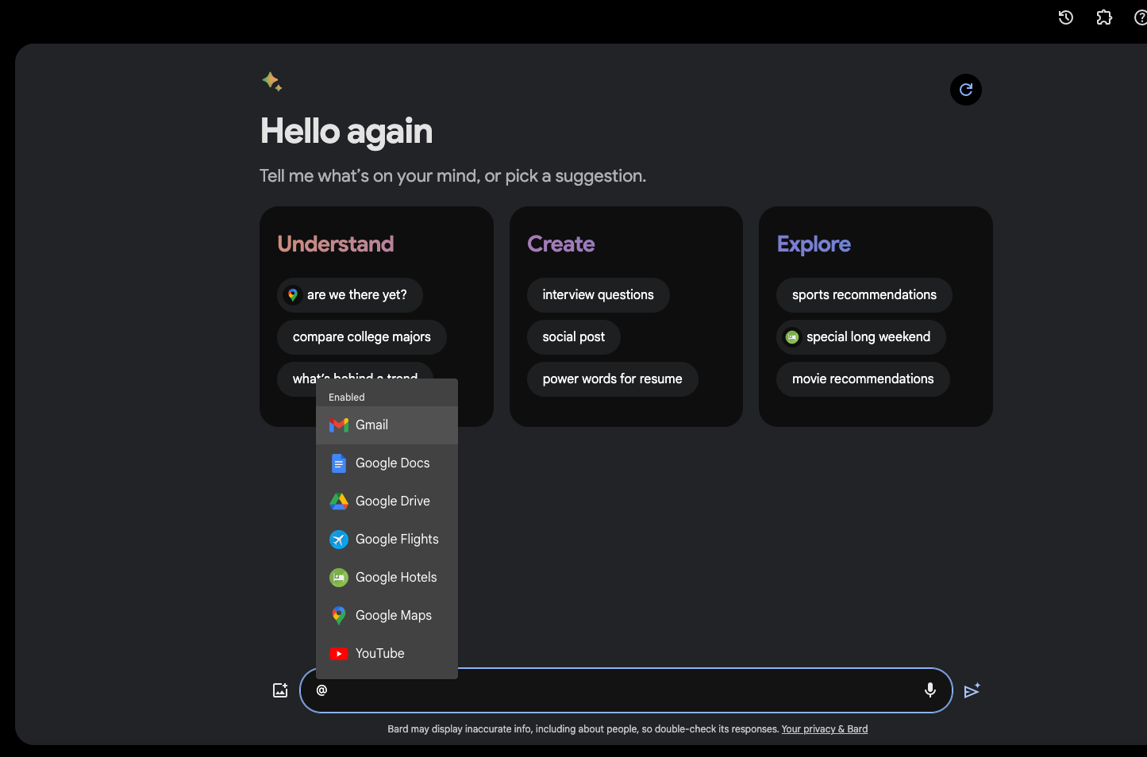Click the send message arrow icon
Screen dimensions: 1147x757
[972, 691]
